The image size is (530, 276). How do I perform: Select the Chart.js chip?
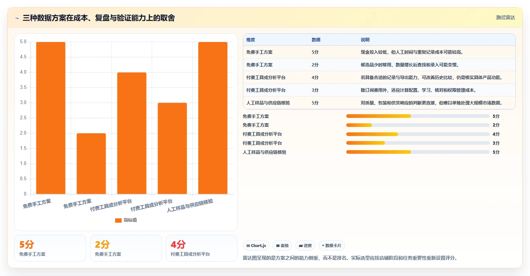pyautogui.click(x=256, y=246)
